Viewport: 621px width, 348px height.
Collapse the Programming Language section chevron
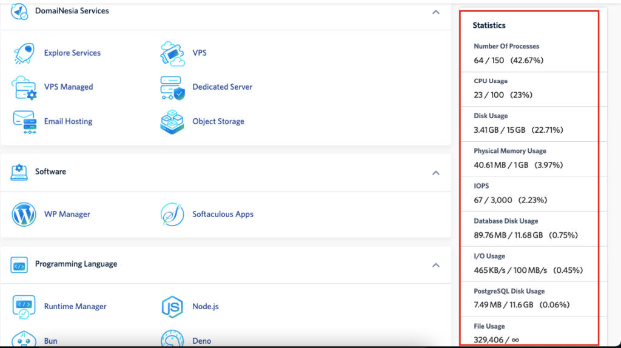pos(435,266)
